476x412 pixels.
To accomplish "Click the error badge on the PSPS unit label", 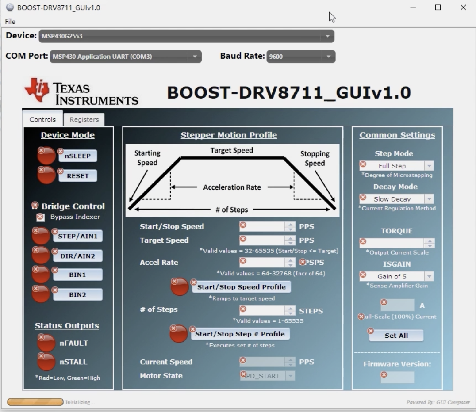I will click(302, 262).
